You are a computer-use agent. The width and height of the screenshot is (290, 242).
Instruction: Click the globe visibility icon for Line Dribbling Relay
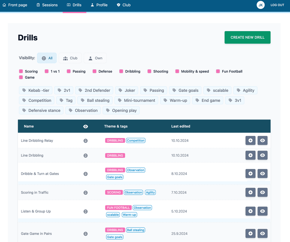coord(85,141)
